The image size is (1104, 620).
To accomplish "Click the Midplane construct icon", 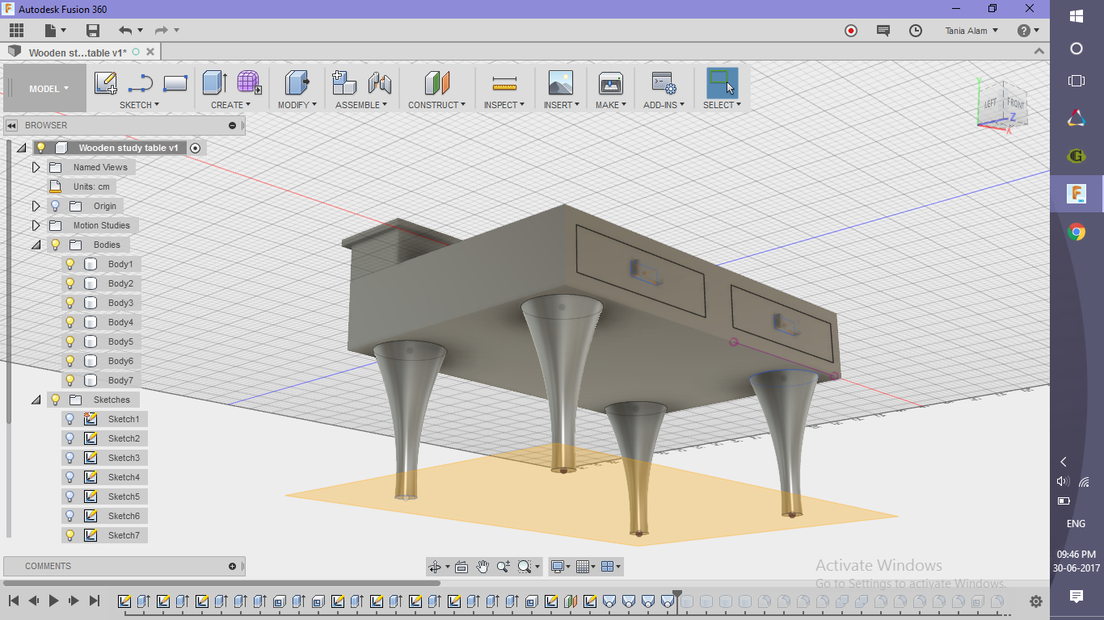I will pos(436,83).
